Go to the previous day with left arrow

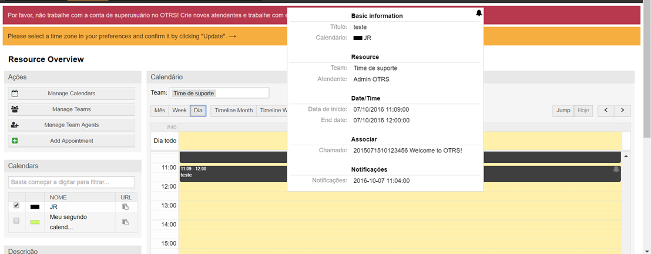pyautogui.click(x=606, y=111)
